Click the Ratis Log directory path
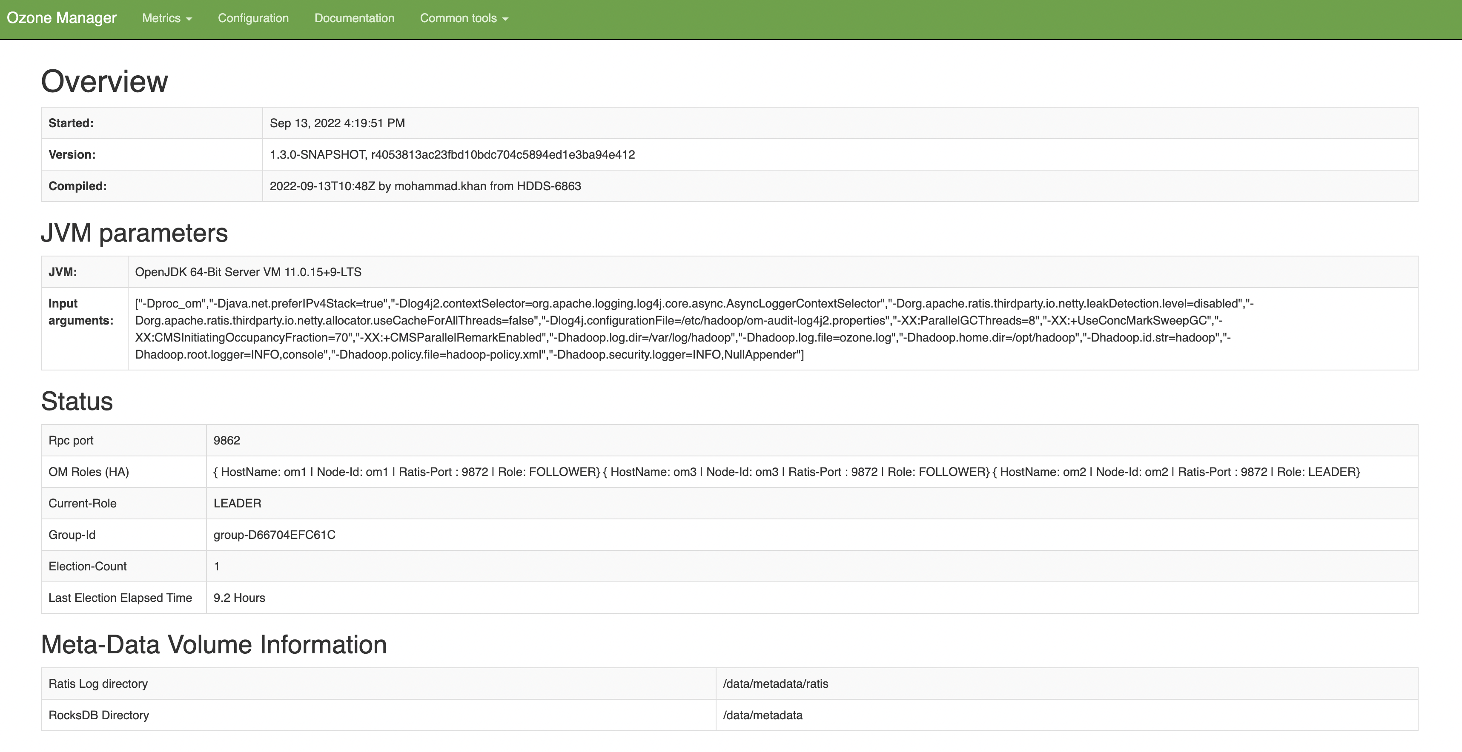 (x=775, y=684)
